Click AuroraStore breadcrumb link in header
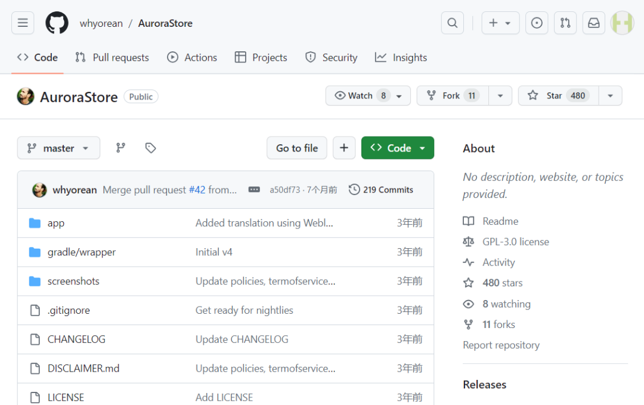 (165, 23)
